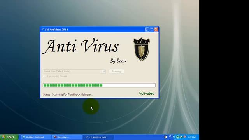Select U.B AntiVirus 2012 taskbar button
The height and width of the screenshot is (140, 249).
98,137
